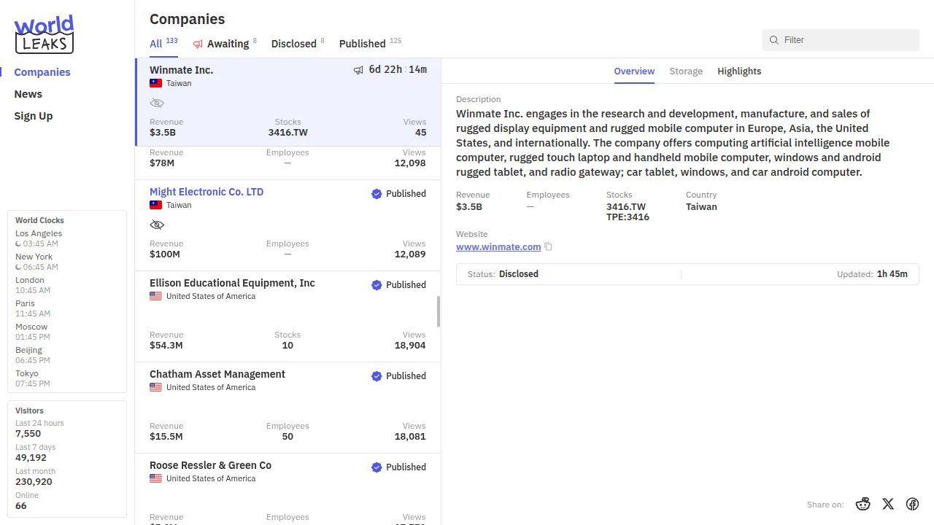Copy the winmate.com website URL
The width and height of the screenshot is (934, 525).
(548, 247)
